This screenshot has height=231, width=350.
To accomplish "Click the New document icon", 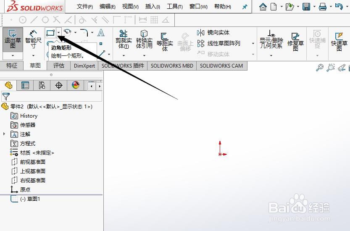I will 274,7.
